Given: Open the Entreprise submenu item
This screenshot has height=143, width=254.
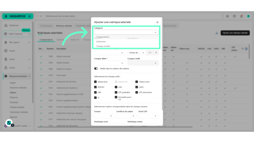Looking at the screenshot, I should tap(14, 102).
